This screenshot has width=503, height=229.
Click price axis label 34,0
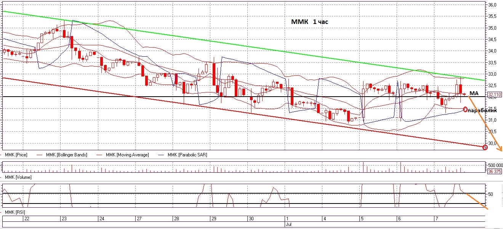[x=492, y=51]
